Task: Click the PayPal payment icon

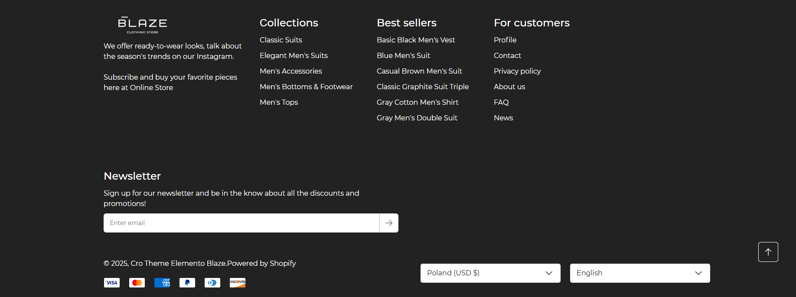Action: click(x=187, y=283)
